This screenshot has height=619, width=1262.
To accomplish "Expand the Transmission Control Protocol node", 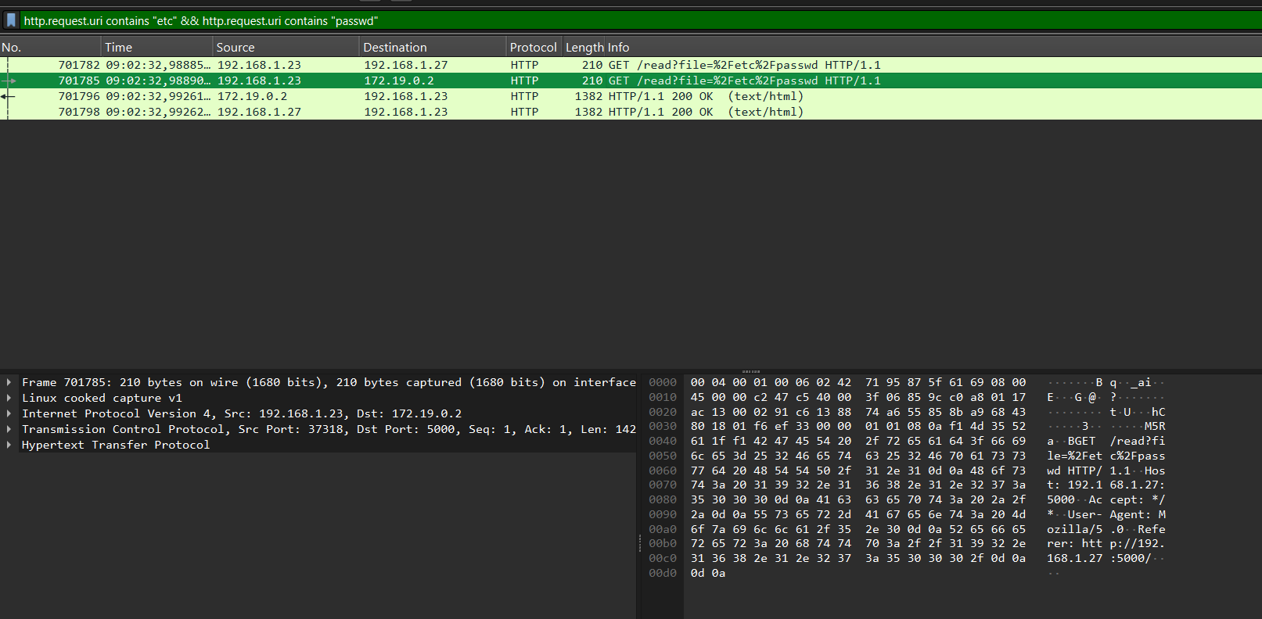I will [9, 429].
